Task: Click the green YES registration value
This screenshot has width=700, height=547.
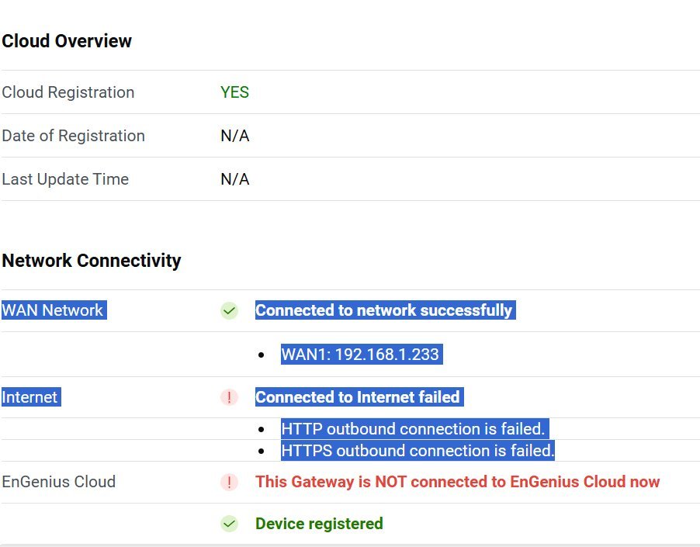Action: pos(235,92)
